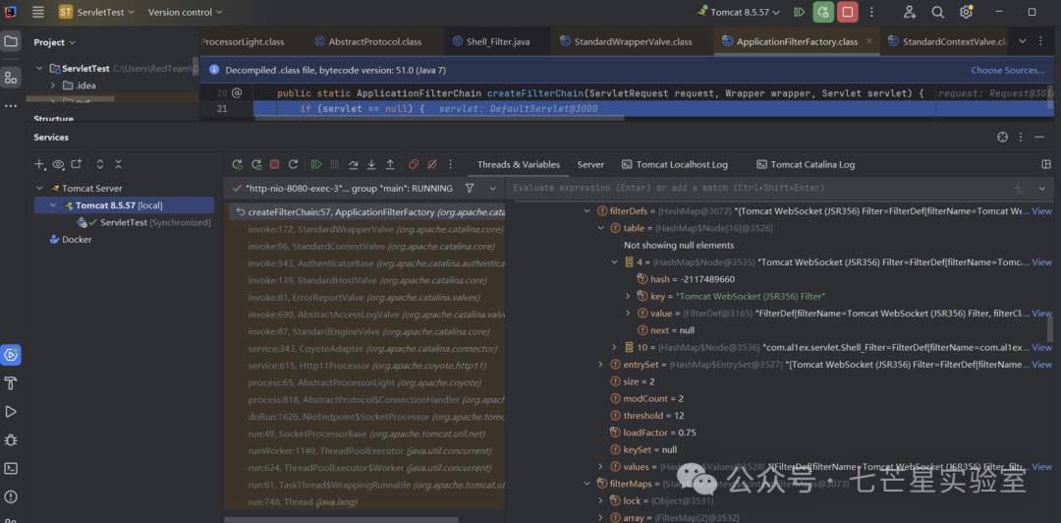Viewport: 1061px width, 523px height.
Task: Step out in the debugger
Action: (x=390, y=164)
